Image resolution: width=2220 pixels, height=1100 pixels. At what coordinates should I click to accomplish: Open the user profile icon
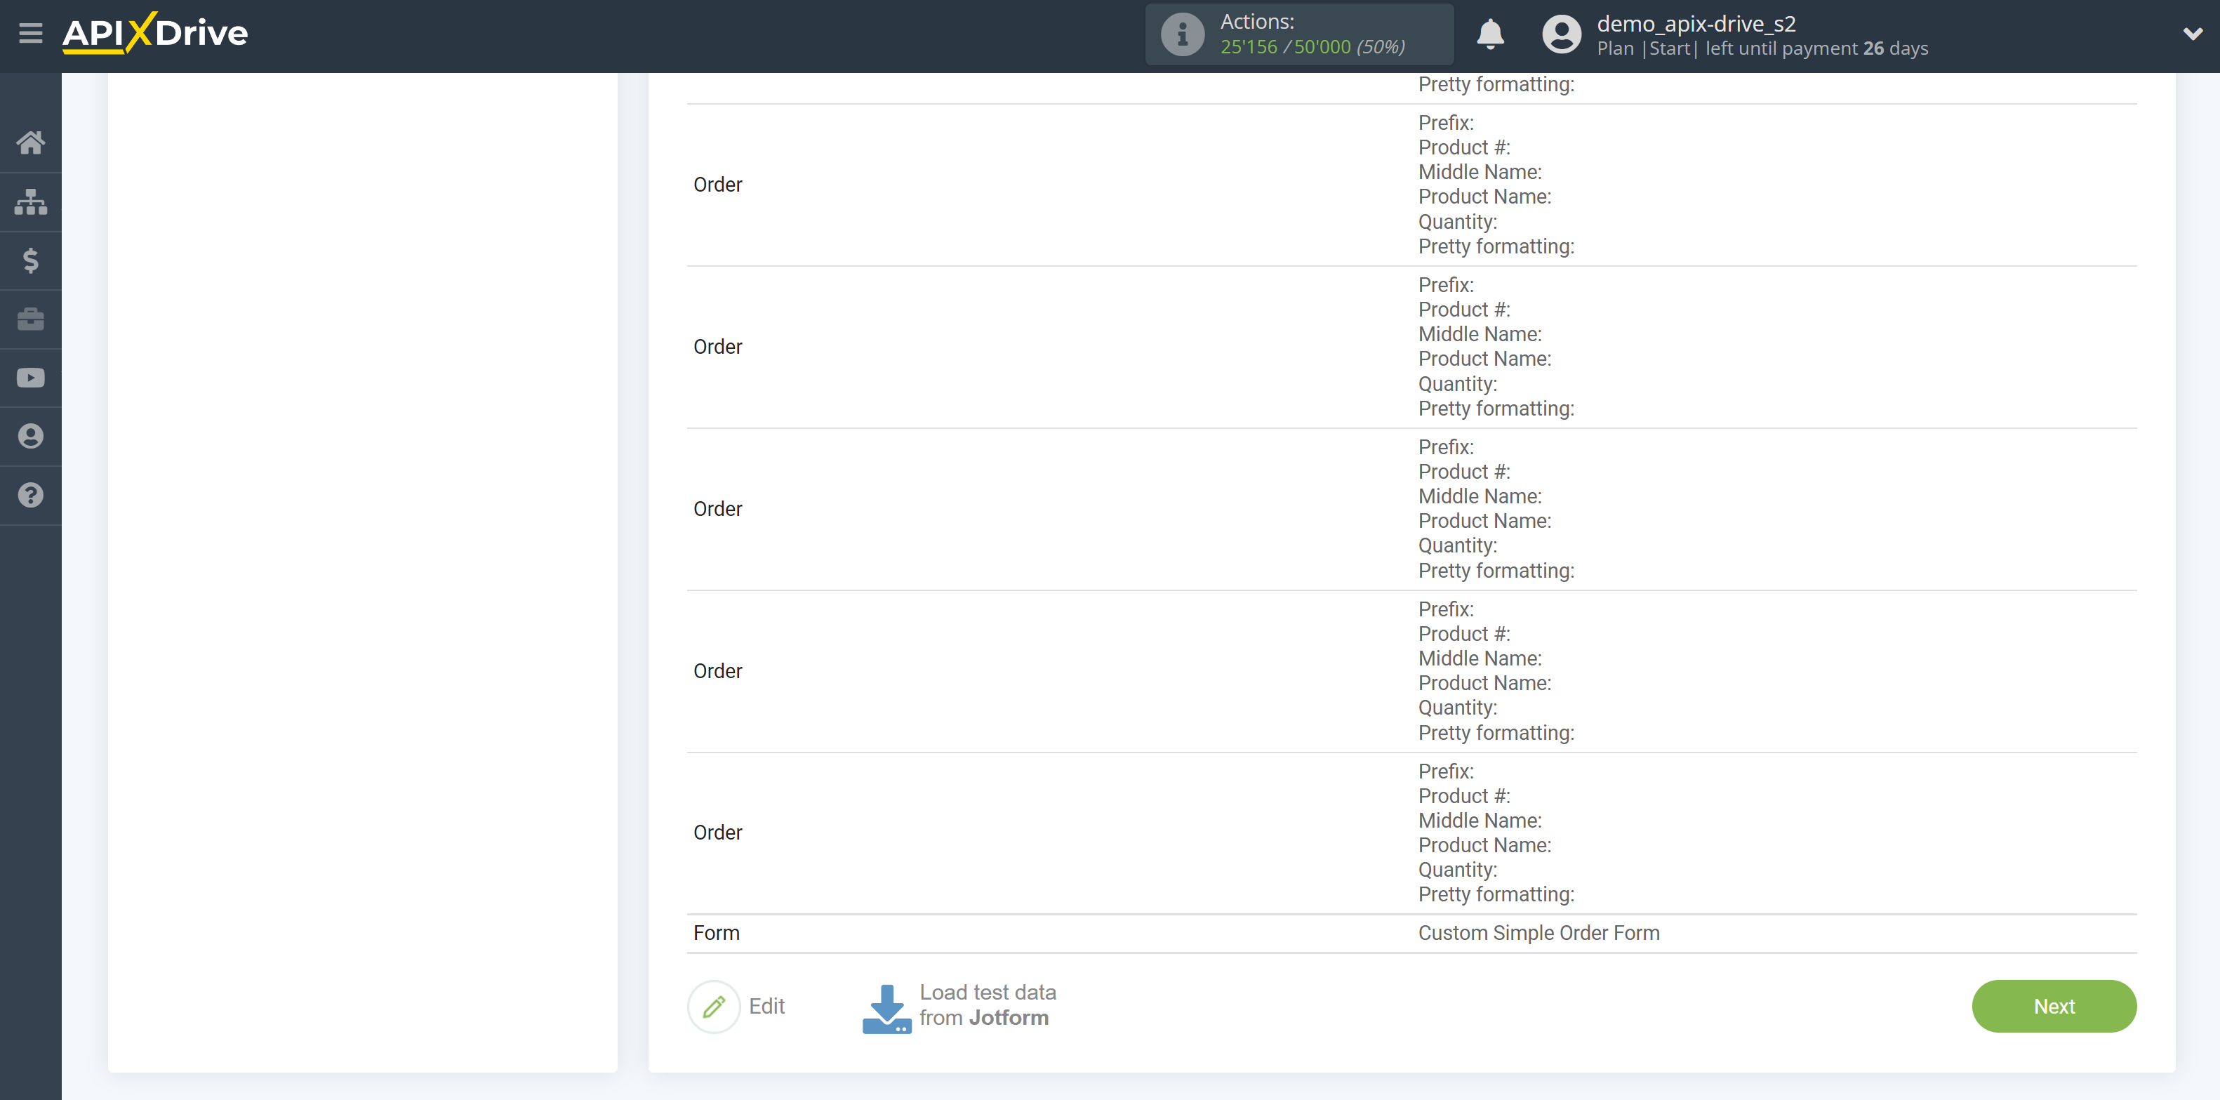[x=1557, y=34]
